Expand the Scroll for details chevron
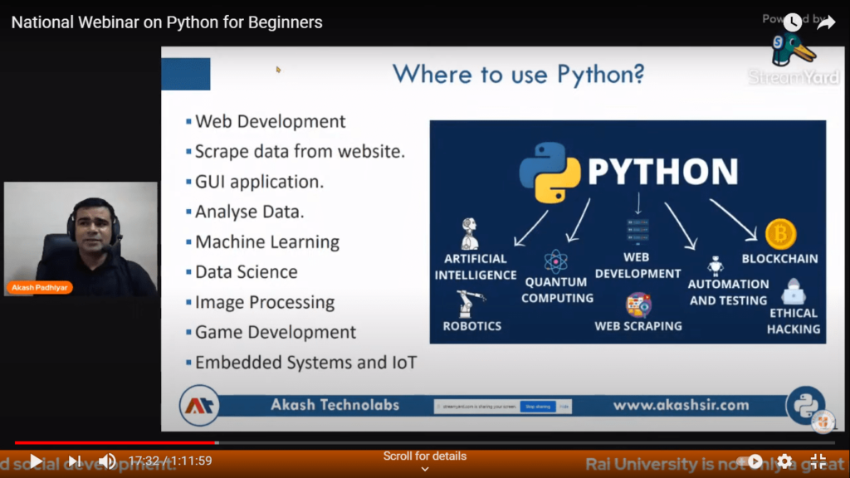 point(425,470)
